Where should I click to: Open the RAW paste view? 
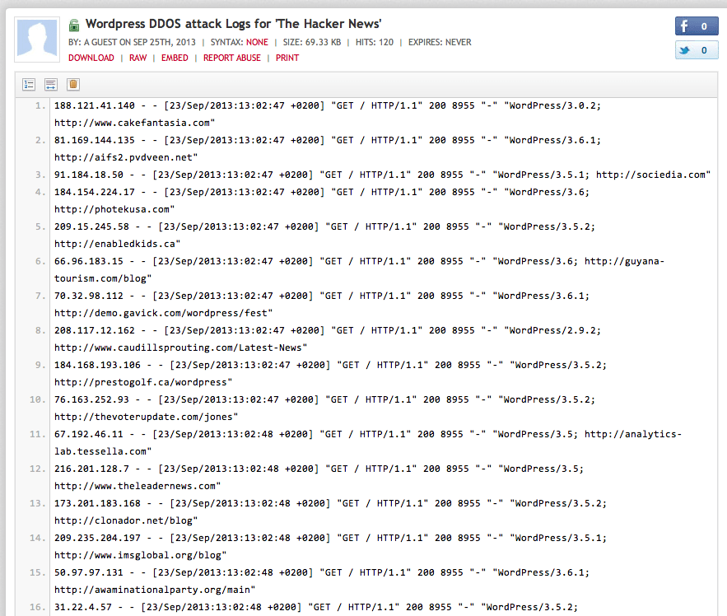click(x=137, y=58)
